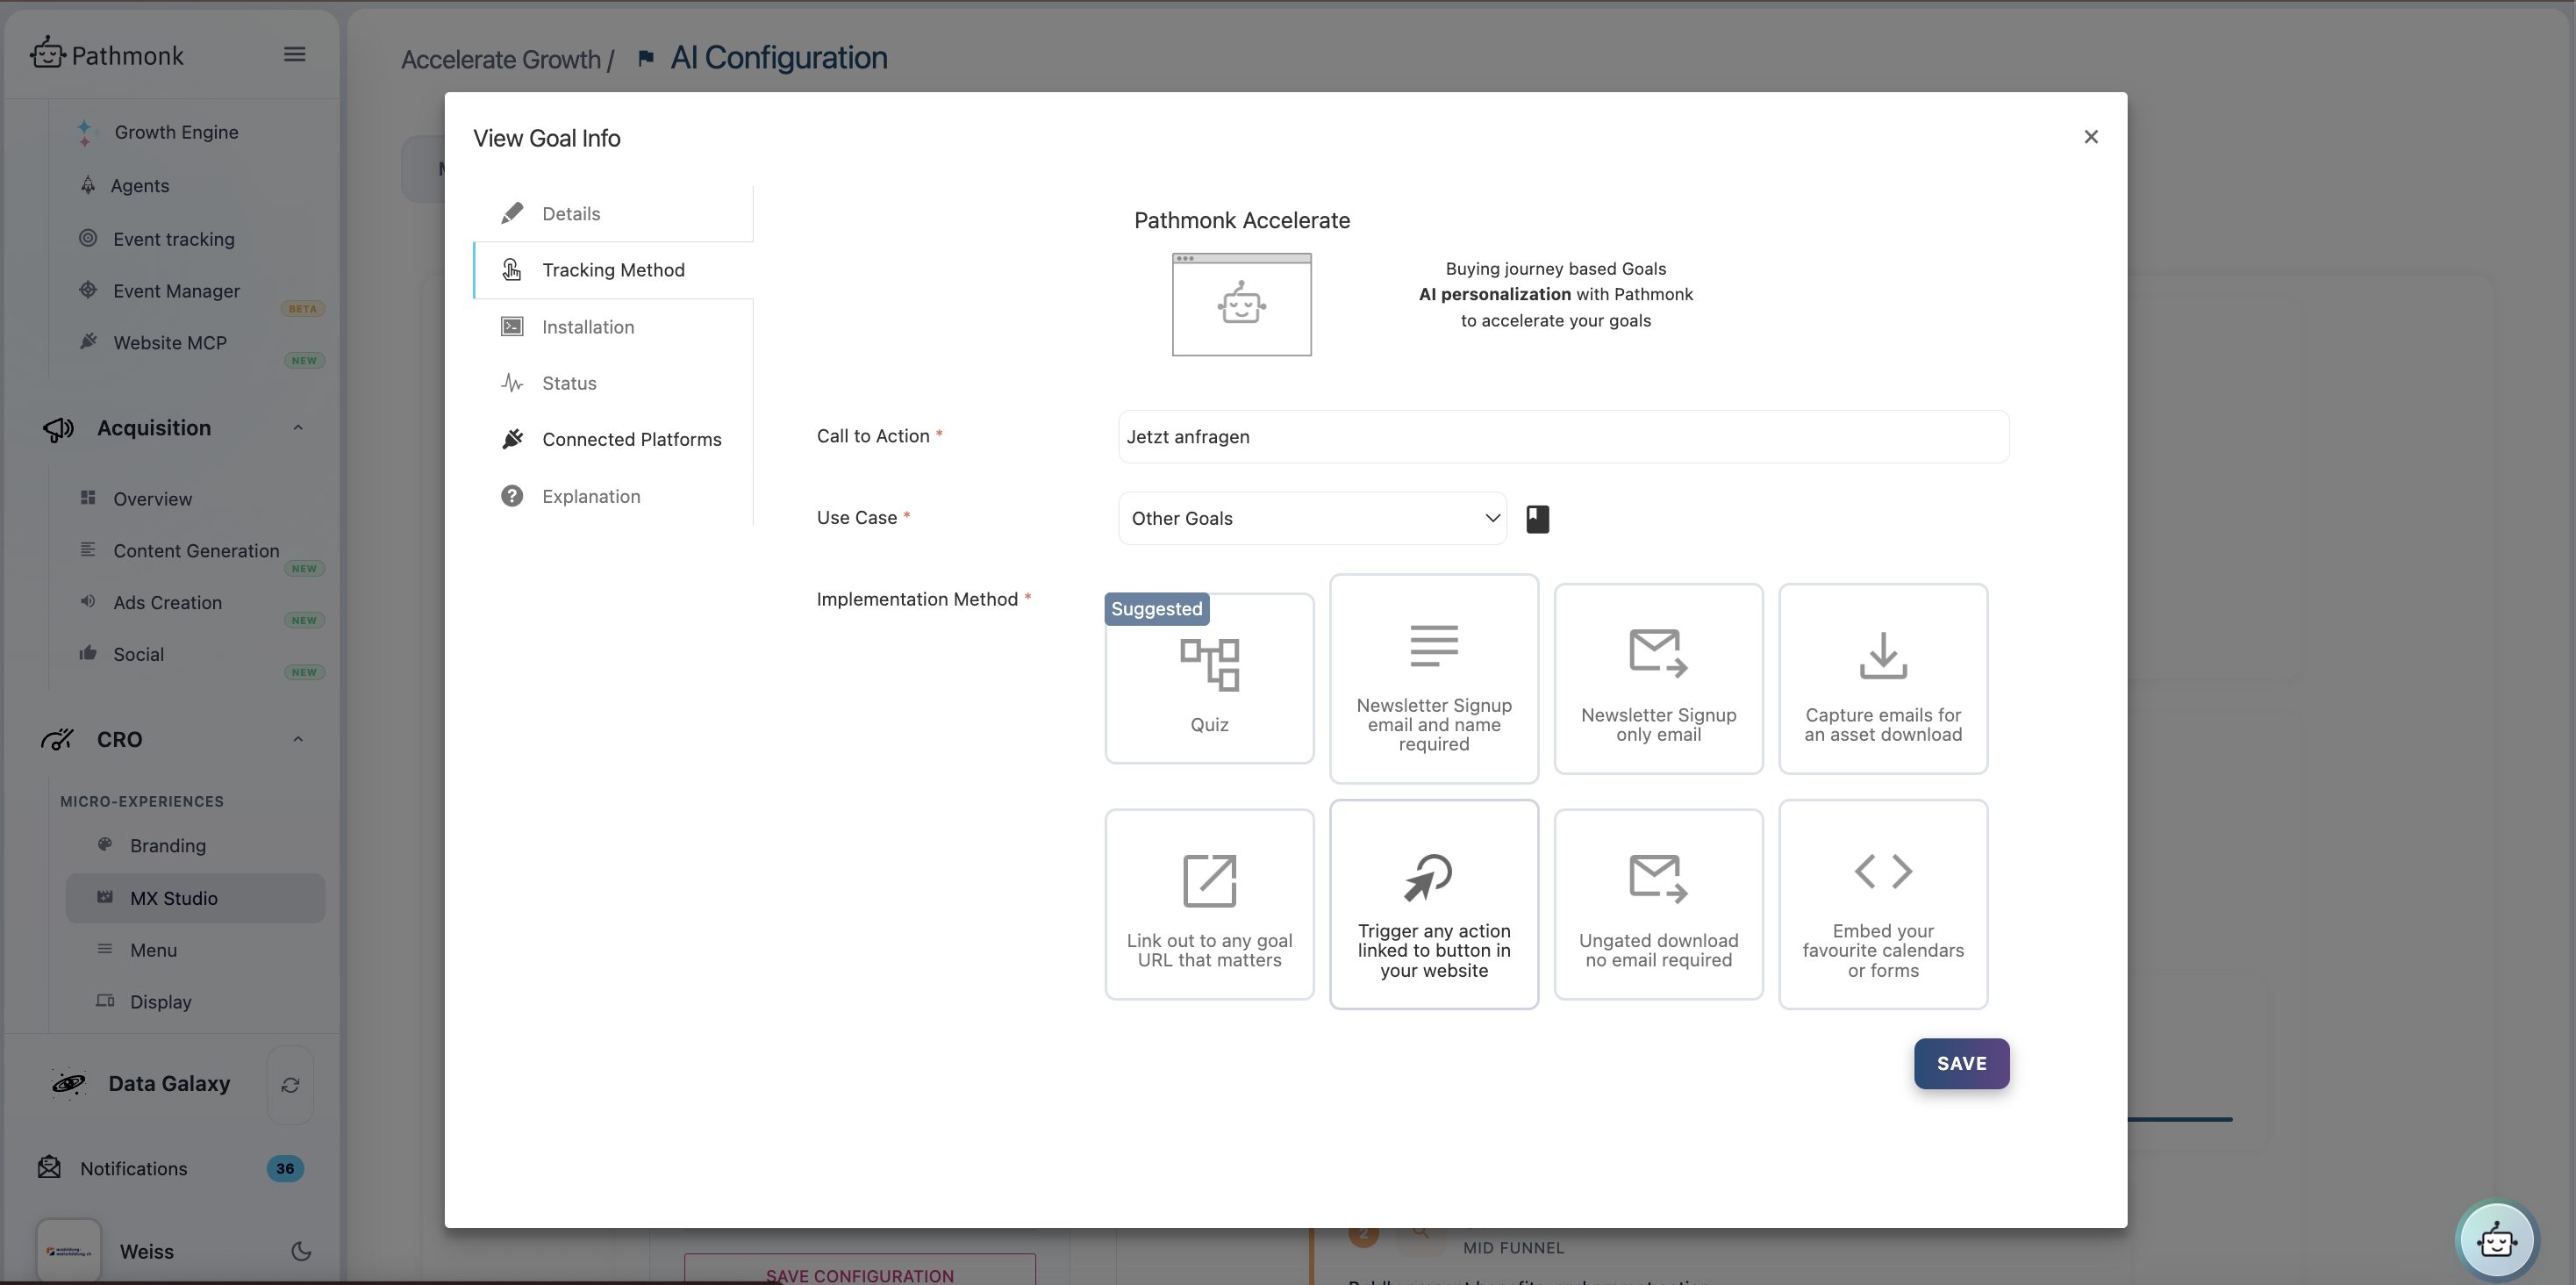
Task: Click the Explanation question mark icon
Action: coord(512,497)
